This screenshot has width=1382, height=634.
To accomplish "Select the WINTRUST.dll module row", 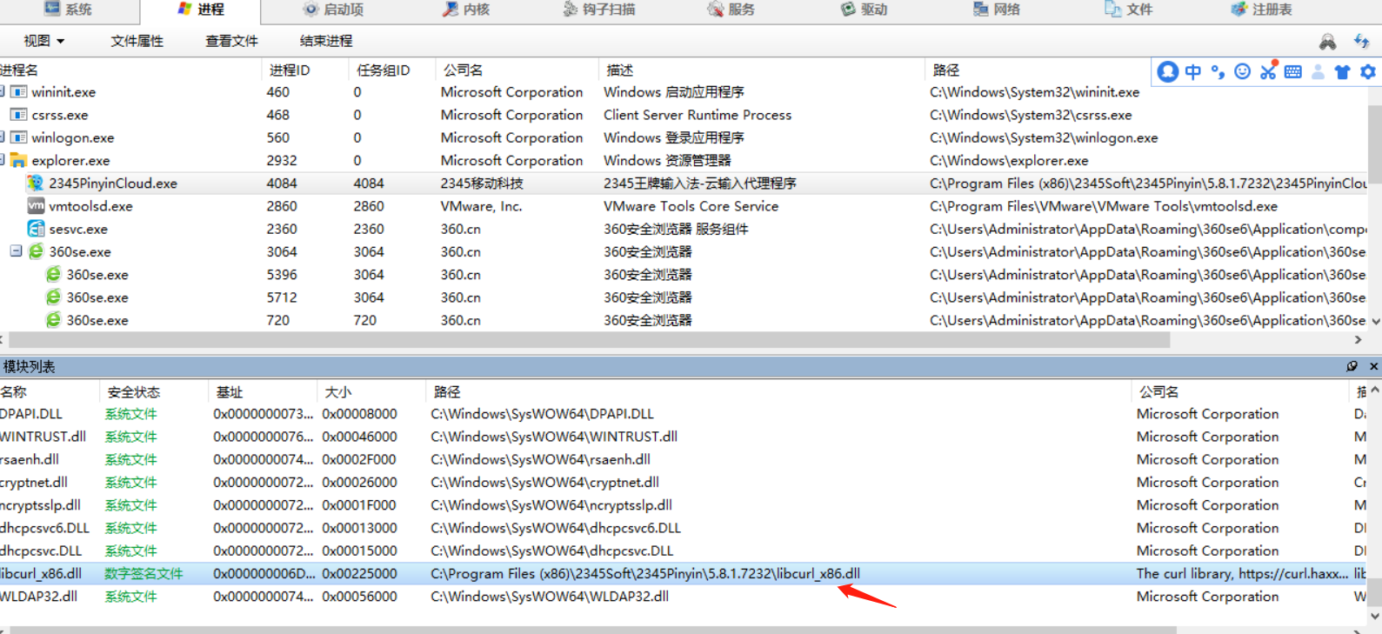I will click(683, 437).
